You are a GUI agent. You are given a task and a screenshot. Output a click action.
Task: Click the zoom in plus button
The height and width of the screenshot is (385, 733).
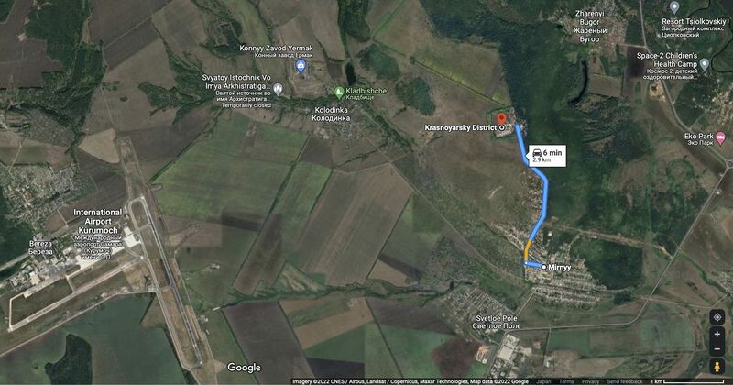[717, 334]
